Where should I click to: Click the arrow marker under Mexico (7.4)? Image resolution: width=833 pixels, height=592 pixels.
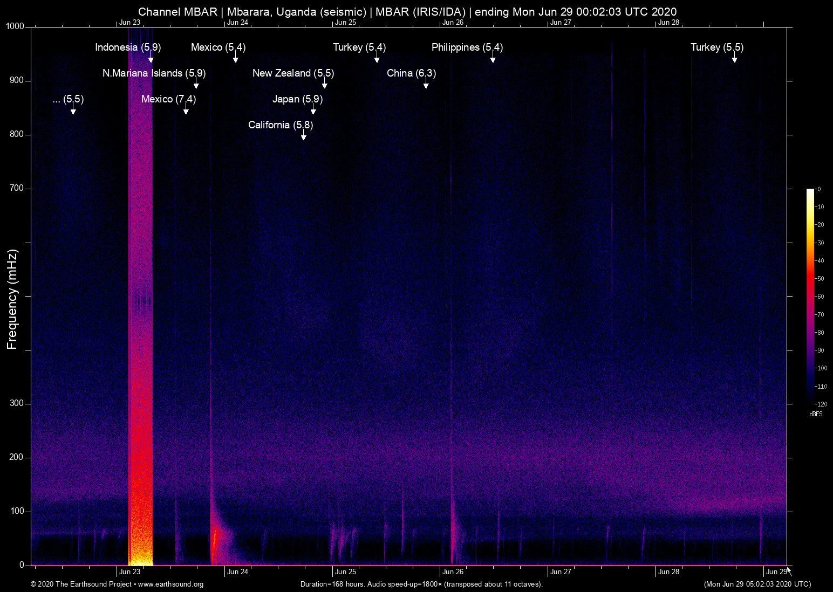(186, 111)
